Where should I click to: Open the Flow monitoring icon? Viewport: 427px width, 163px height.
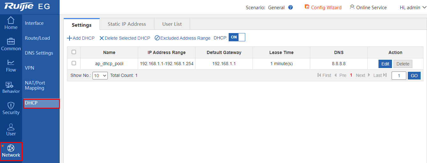(x=11, y=63)
